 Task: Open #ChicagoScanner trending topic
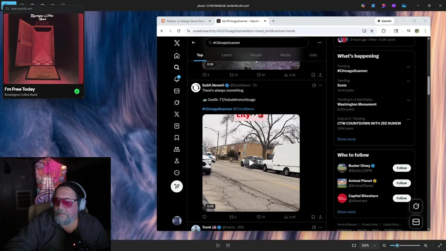(x=352, y=71)
